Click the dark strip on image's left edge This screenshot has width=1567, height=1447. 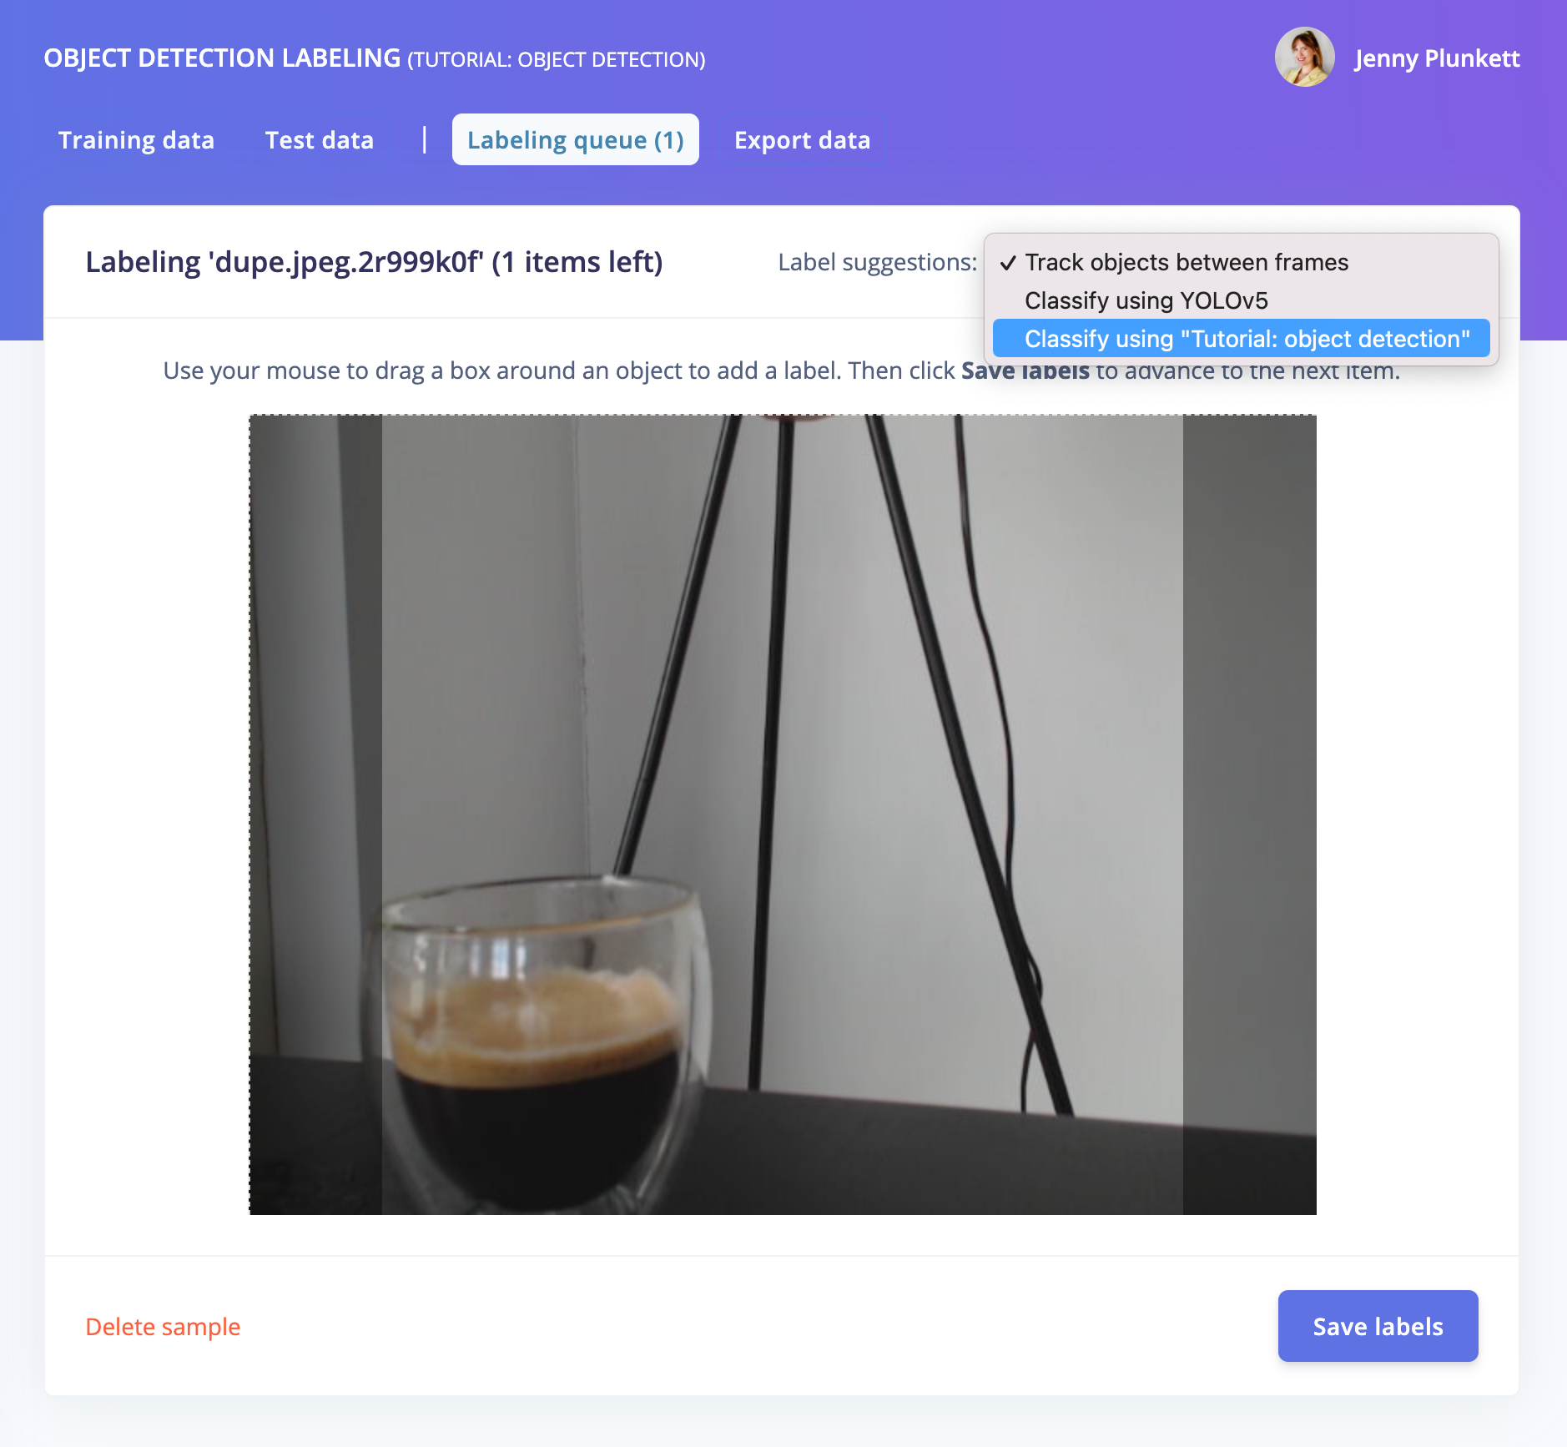[316, 814]
